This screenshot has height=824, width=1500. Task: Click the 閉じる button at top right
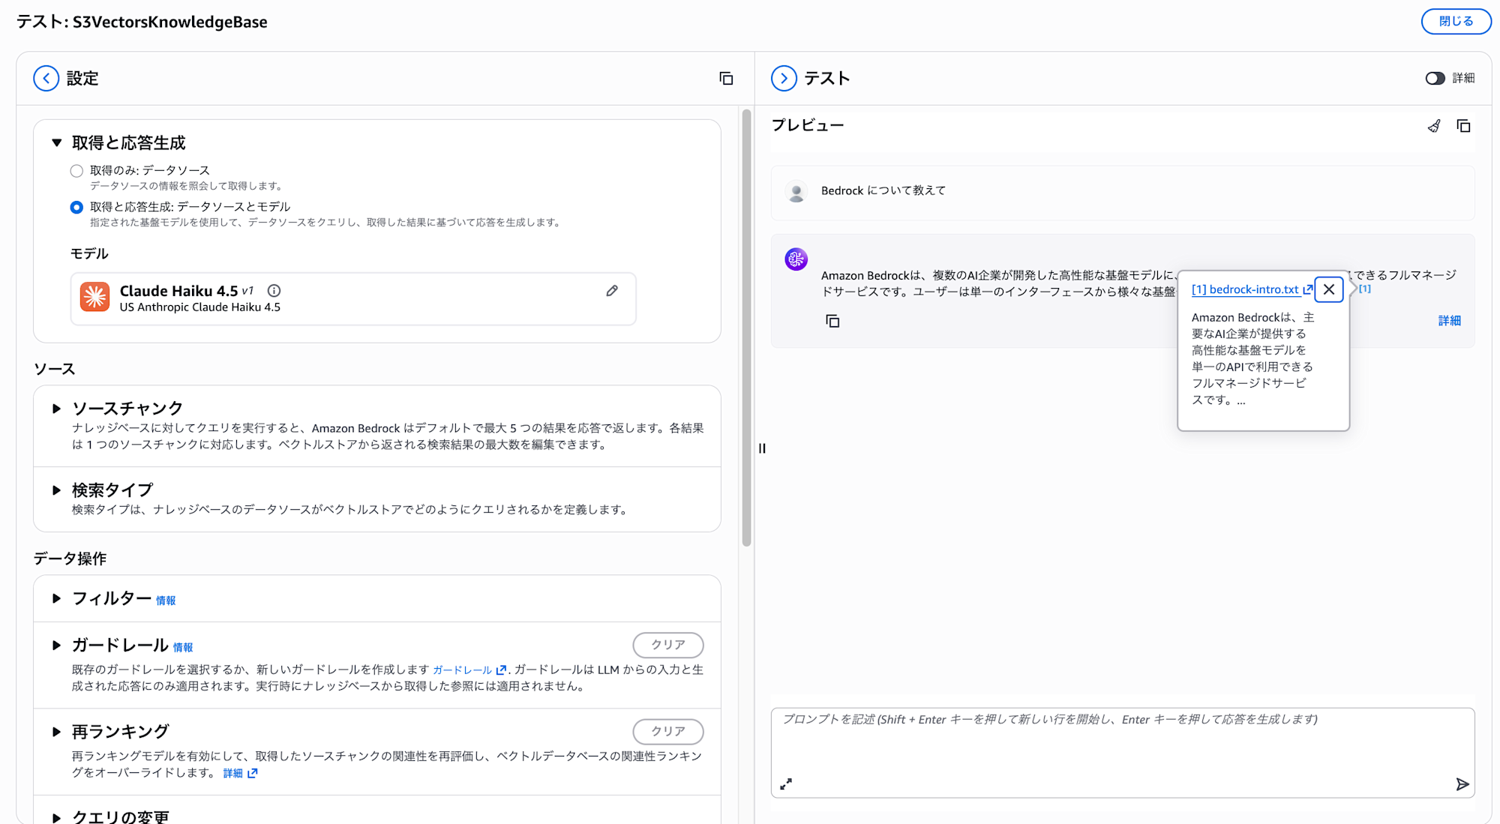click(1455, 22)
